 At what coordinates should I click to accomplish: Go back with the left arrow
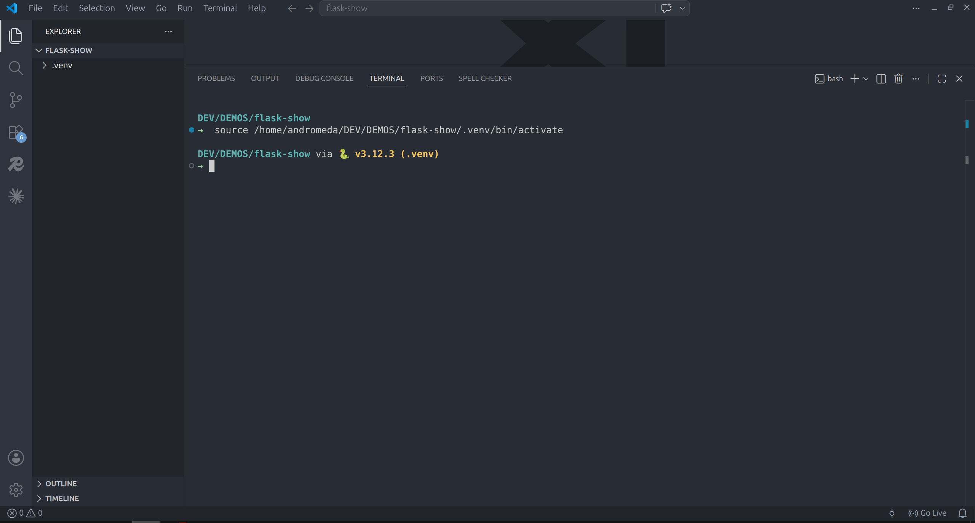[292, 8]
